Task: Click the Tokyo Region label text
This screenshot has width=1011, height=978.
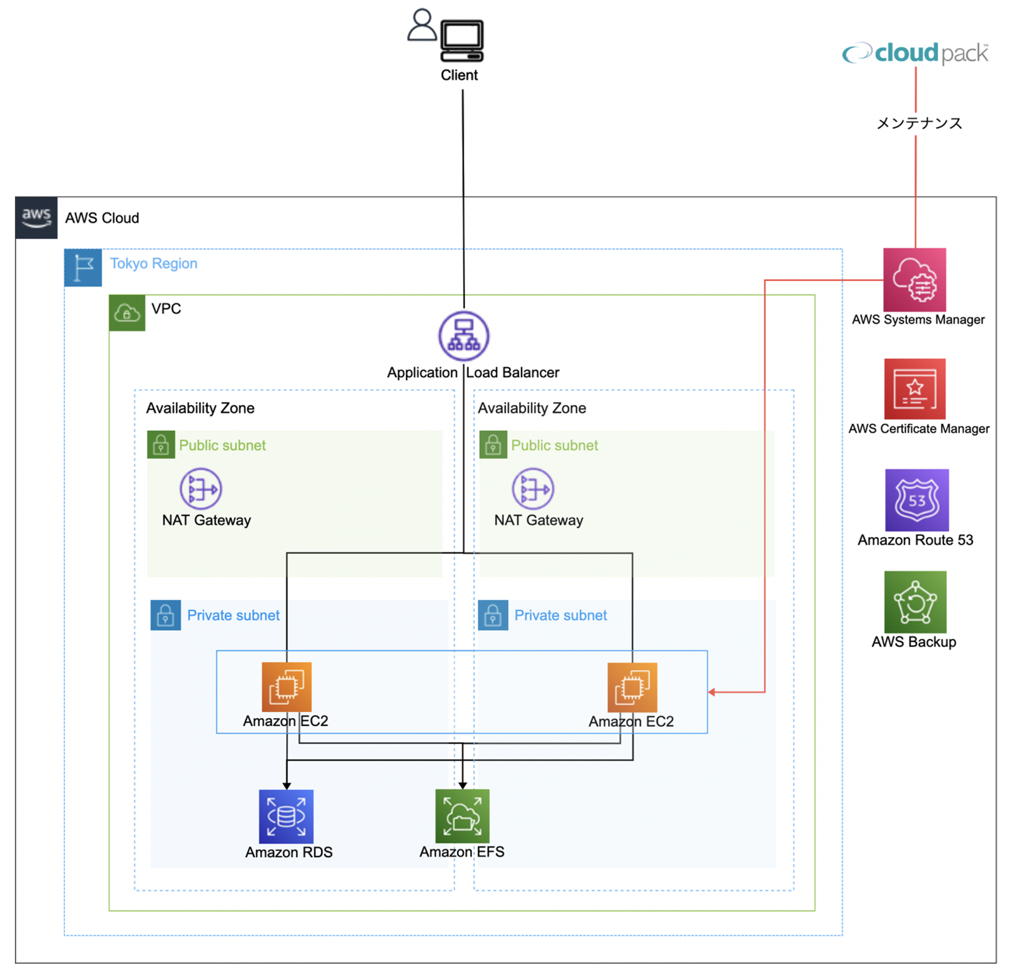Action: coord(153,264)
